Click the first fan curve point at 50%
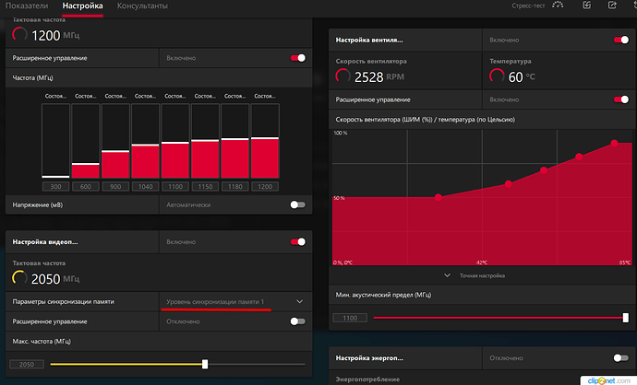 (439, 197)
